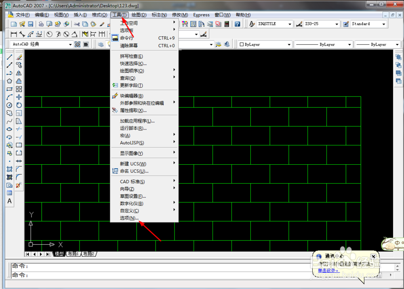Click the 单击此处 link in notification
Screen dimensions: 404x289
pyautogui.click(x=328, y=270)
